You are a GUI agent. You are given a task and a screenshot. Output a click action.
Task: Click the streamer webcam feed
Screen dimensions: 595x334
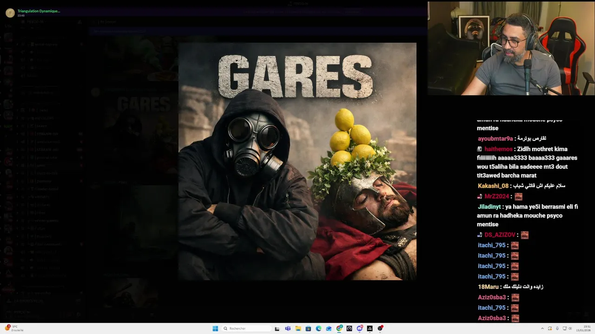click(511, 48)
